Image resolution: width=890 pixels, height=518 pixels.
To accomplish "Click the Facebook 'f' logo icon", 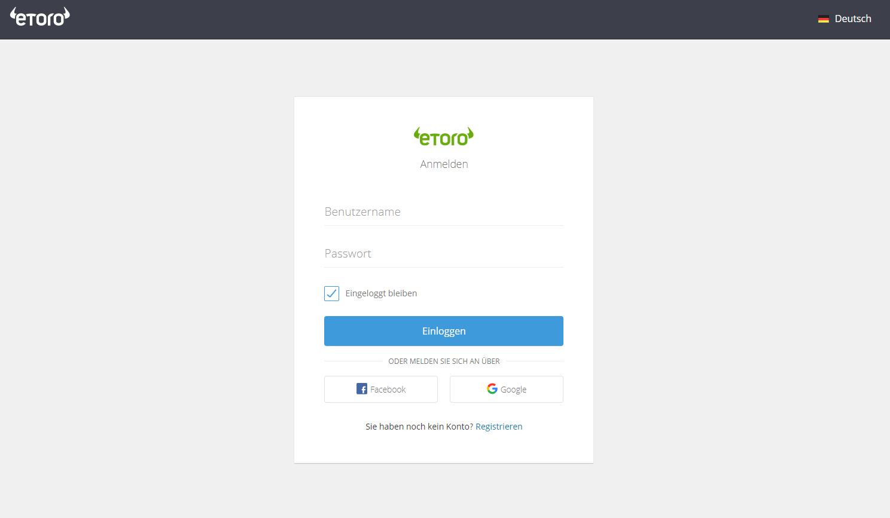I will [362, 389].
